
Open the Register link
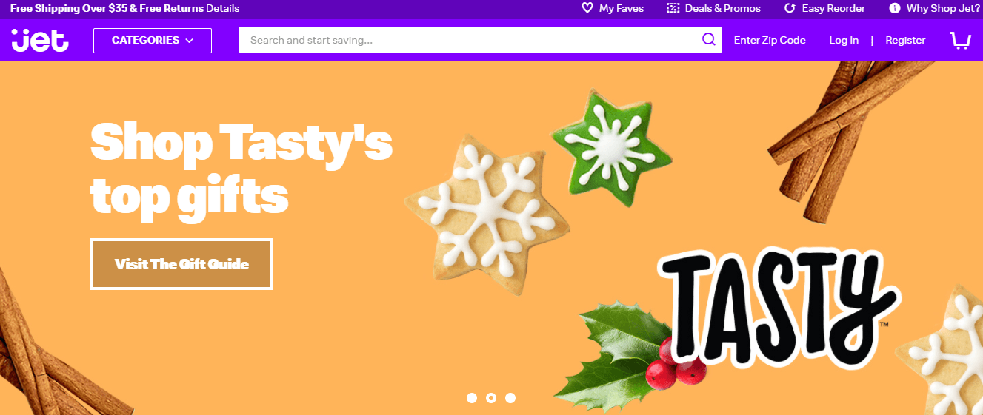pyautogui.click(x=905, y=40)
